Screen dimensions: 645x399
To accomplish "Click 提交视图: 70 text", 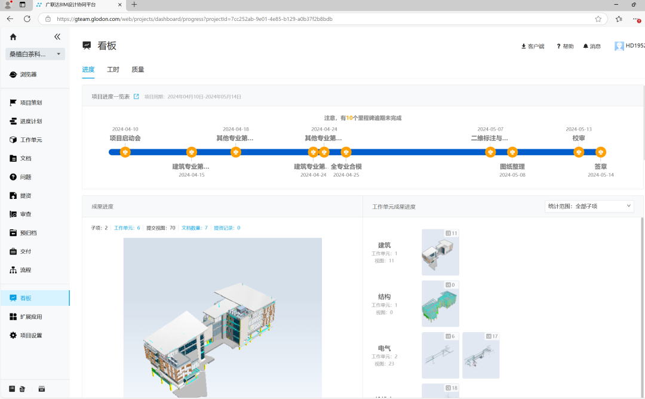I will coord(161,228).
